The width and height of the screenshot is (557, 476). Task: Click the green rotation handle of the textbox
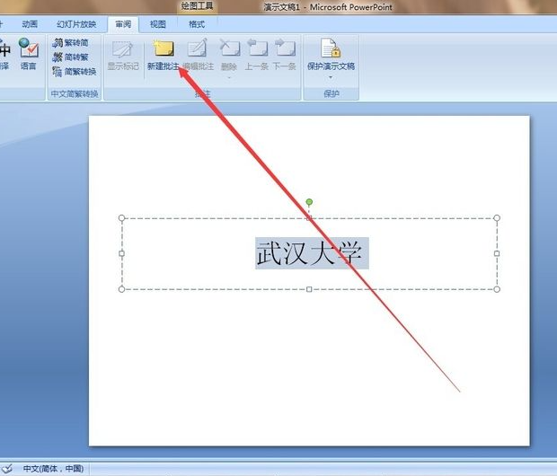[309, 202]
